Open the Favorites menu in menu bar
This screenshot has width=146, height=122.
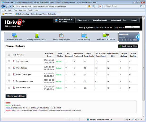pos(23,10)
